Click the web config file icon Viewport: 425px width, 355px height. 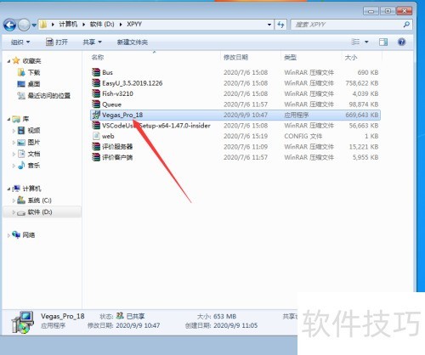click(96, 136)
